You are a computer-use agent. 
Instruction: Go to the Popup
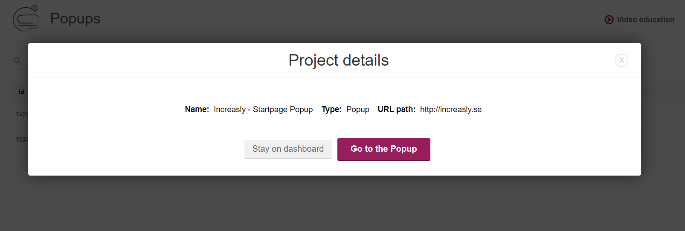click(384, 149)
